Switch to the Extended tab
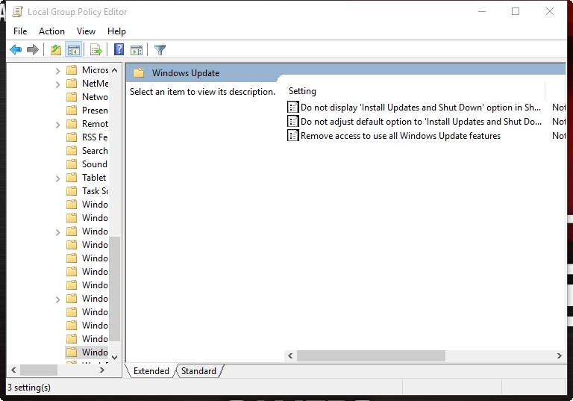This screenshot has width=573, height=401. coord(151,370)
